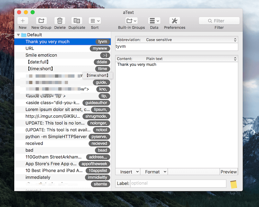Open the Data toolbar menu

pos(154,21)
